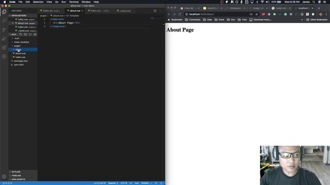Viewport: 330px width, 185px height.
Task: Open macOS Spotlight search icon
Action: 314,2
